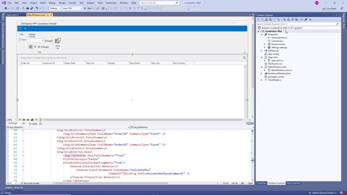347x195 pixels.
Task: Expand the Settings.settings node
Action: (x=265, y=48)
